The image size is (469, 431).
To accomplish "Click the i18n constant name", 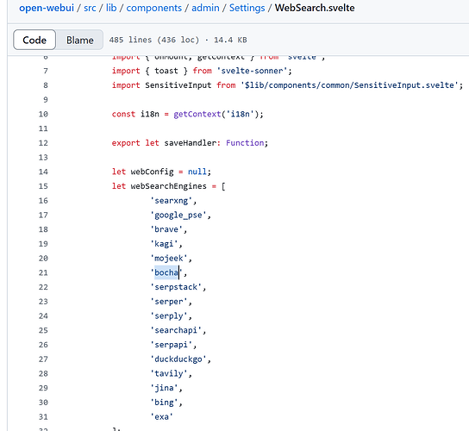I will point(149,115).
